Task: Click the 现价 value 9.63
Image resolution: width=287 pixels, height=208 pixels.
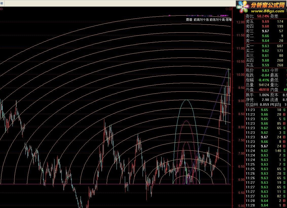Action: (x=265, y=70)
